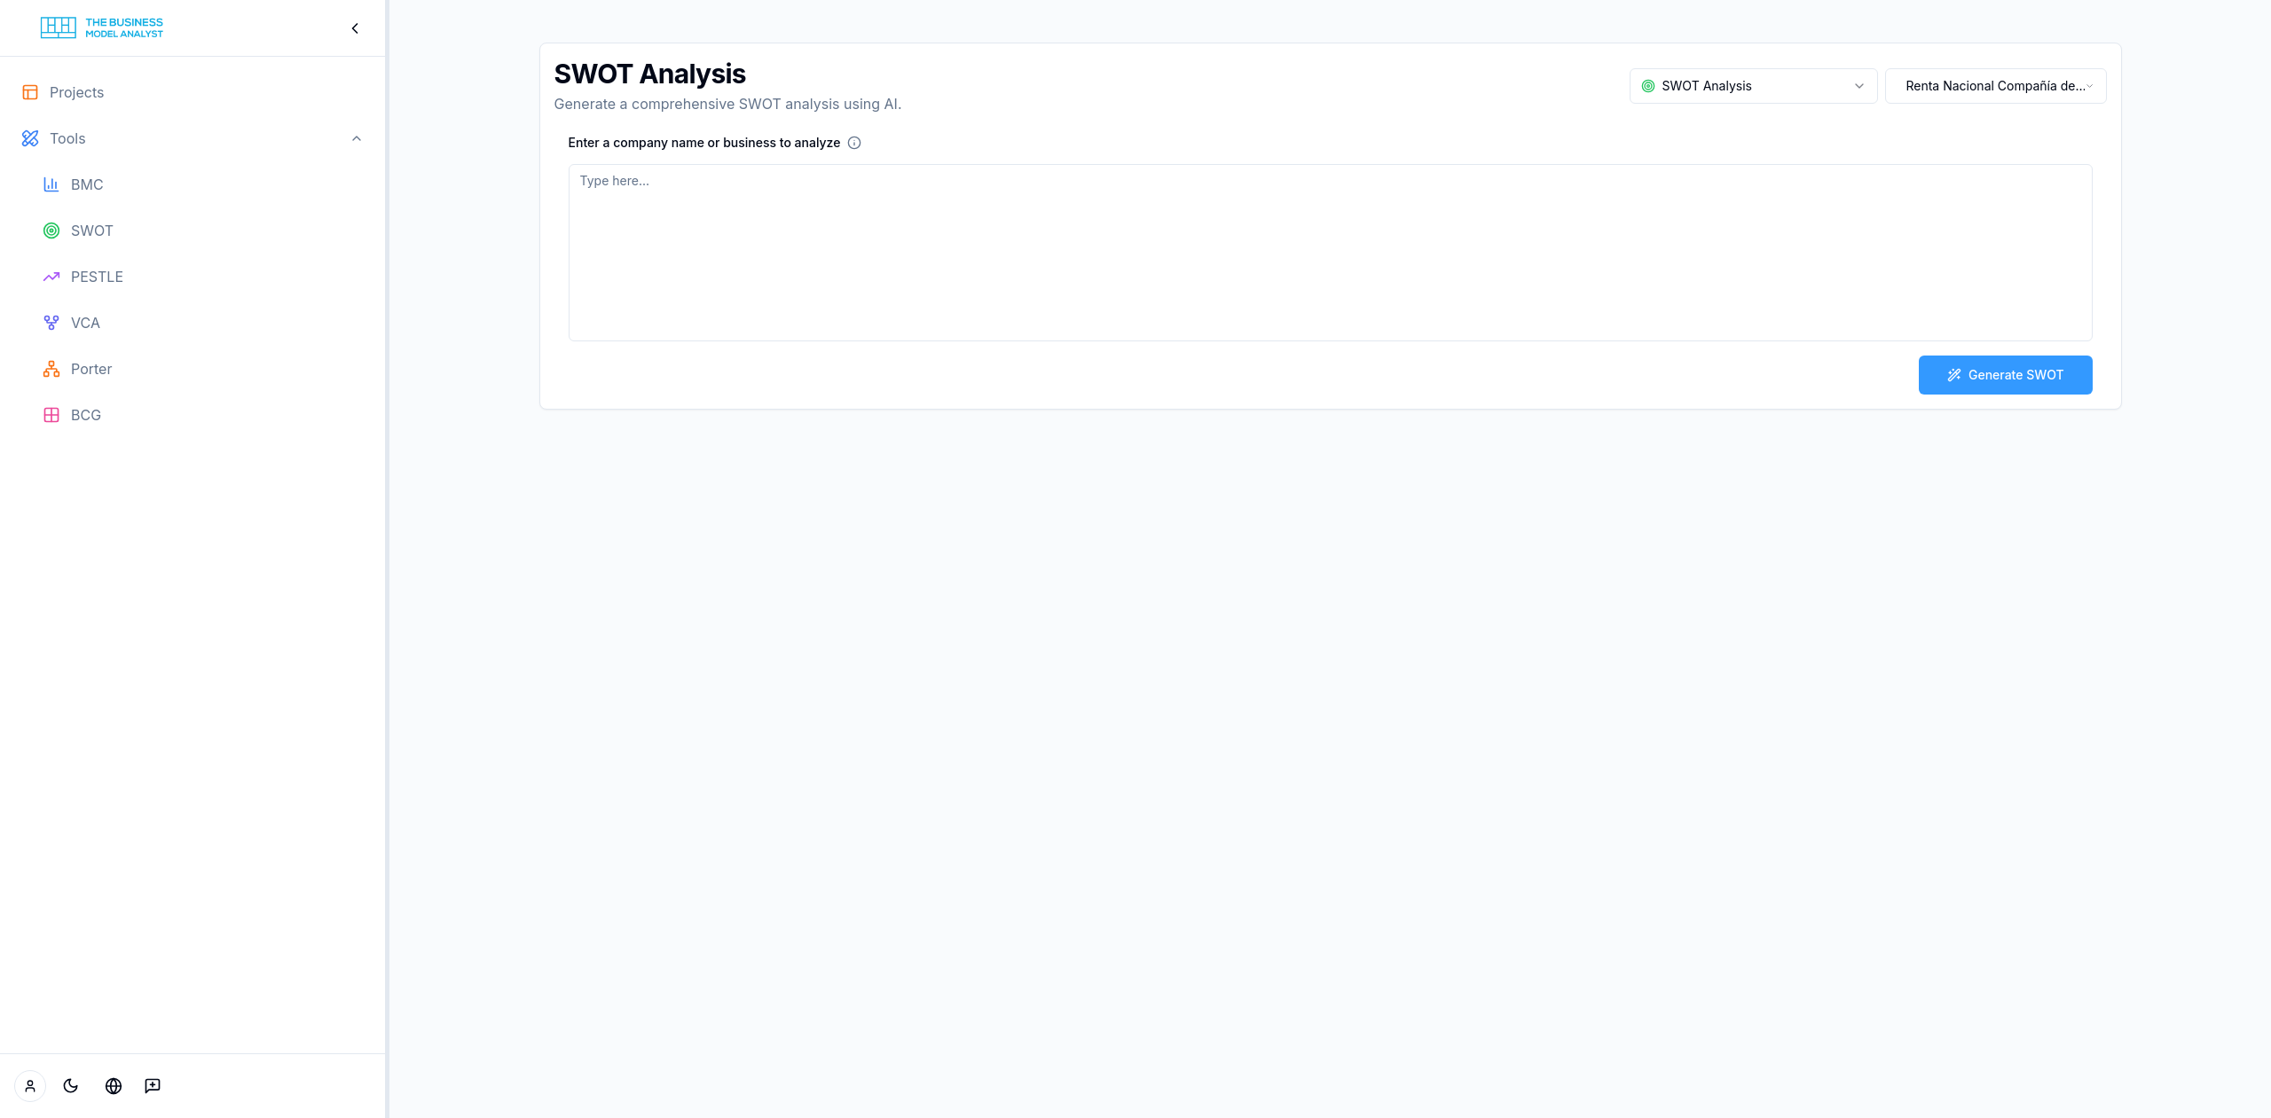Select SWOT in the sidebar
Image resolution: width=2271 pixels, height=1118 pixels.
[x=91, y=231]
